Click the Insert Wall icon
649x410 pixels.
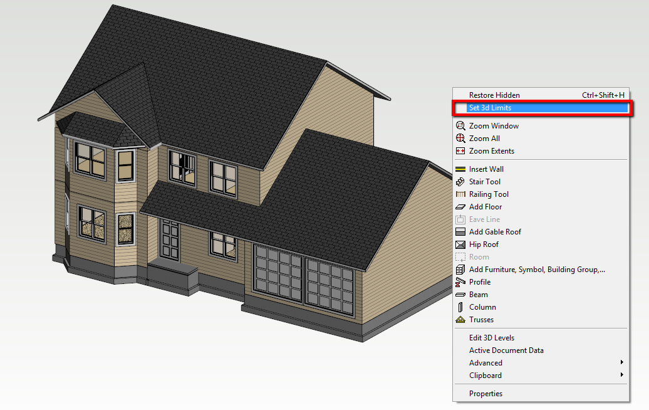click(x=460, y=169)
